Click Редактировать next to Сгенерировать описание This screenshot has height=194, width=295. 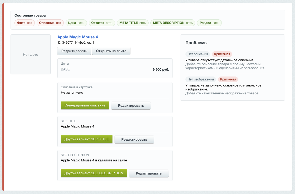click(131, 106)
